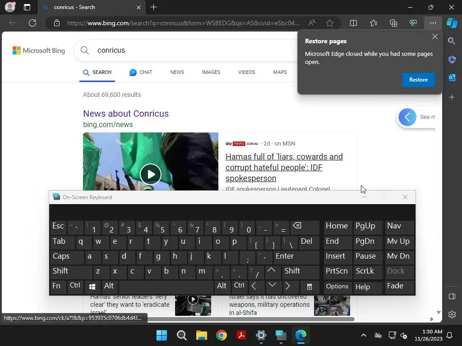Switch to the CHAT tab
This screenshot has width=462, height=346.
pos(141,72)
